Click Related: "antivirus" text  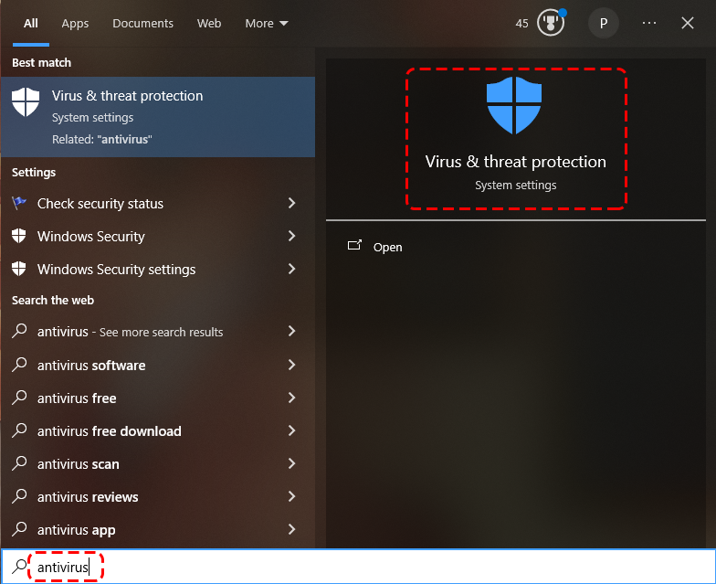pyautogui.click(x=102, y=139)
